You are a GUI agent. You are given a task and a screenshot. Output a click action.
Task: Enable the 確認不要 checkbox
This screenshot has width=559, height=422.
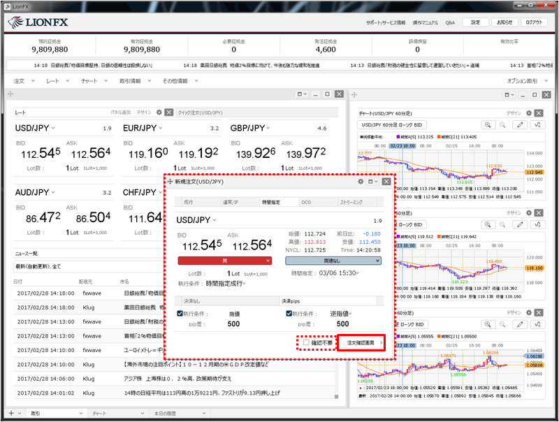click(x=306, y=342)
